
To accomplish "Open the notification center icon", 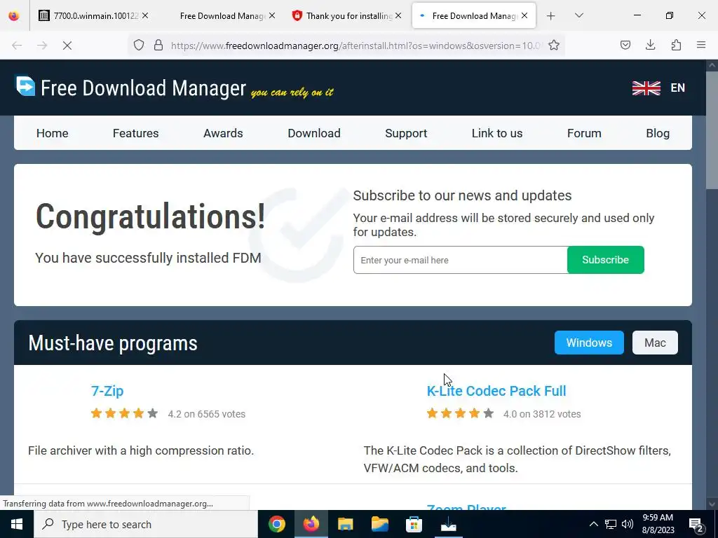I will 696,525.
